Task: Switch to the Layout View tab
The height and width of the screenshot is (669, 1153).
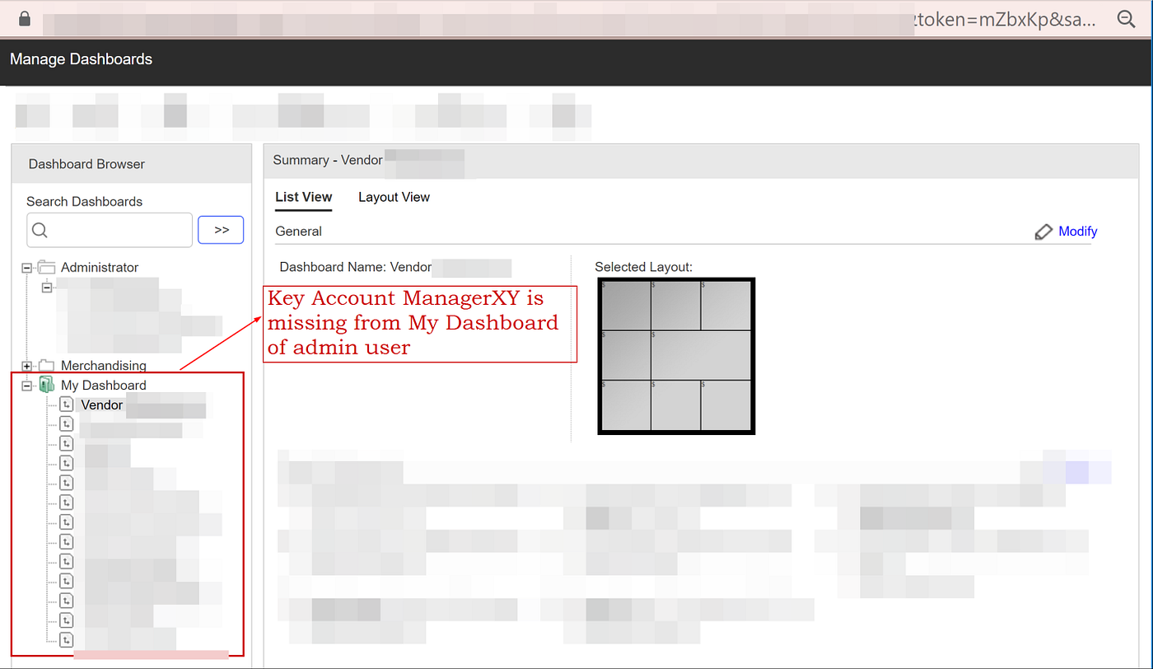Action: [x=394, y=197]
